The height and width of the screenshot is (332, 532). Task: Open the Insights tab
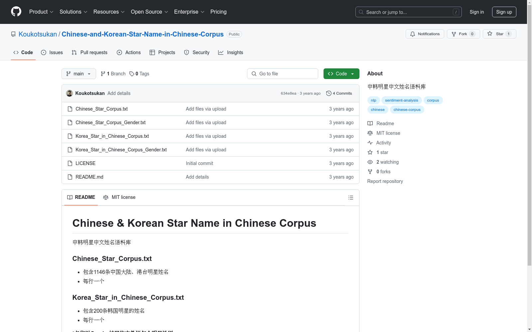click(x=231, y=52)
